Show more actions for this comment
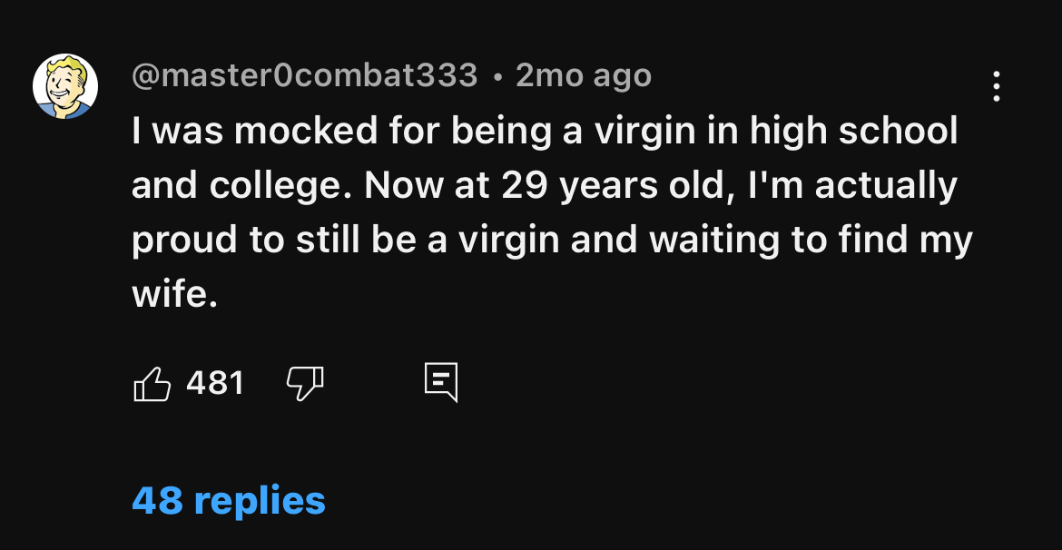 (x=996, y=86)
